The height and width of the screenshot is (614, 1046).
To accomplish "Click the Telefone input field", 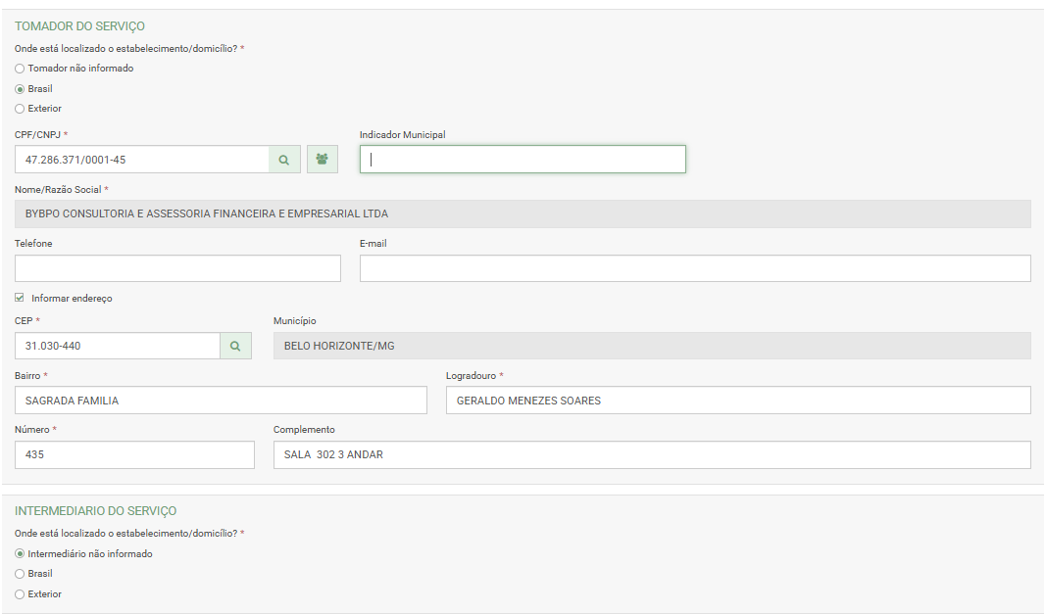I will pos(177,268).
